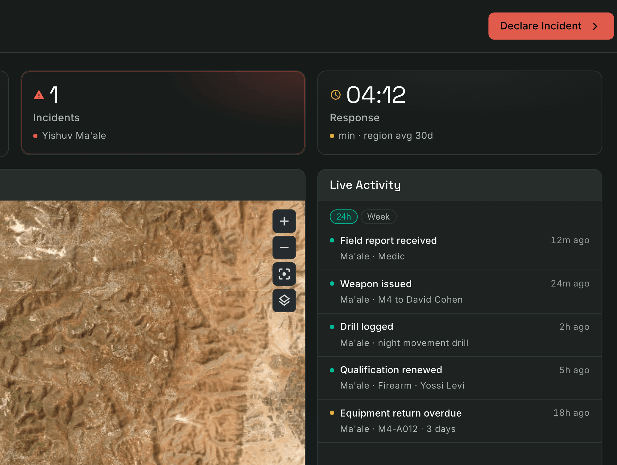Click the 2h ago timestamp
The height and width of the screenshot is (465, 617).
click(x=574, y=327)
